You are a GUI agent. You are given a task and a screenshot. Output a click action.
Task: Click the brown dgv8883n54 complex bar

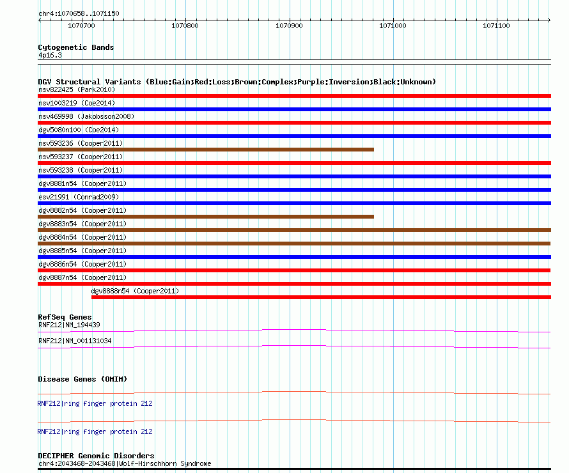[294, 230]
